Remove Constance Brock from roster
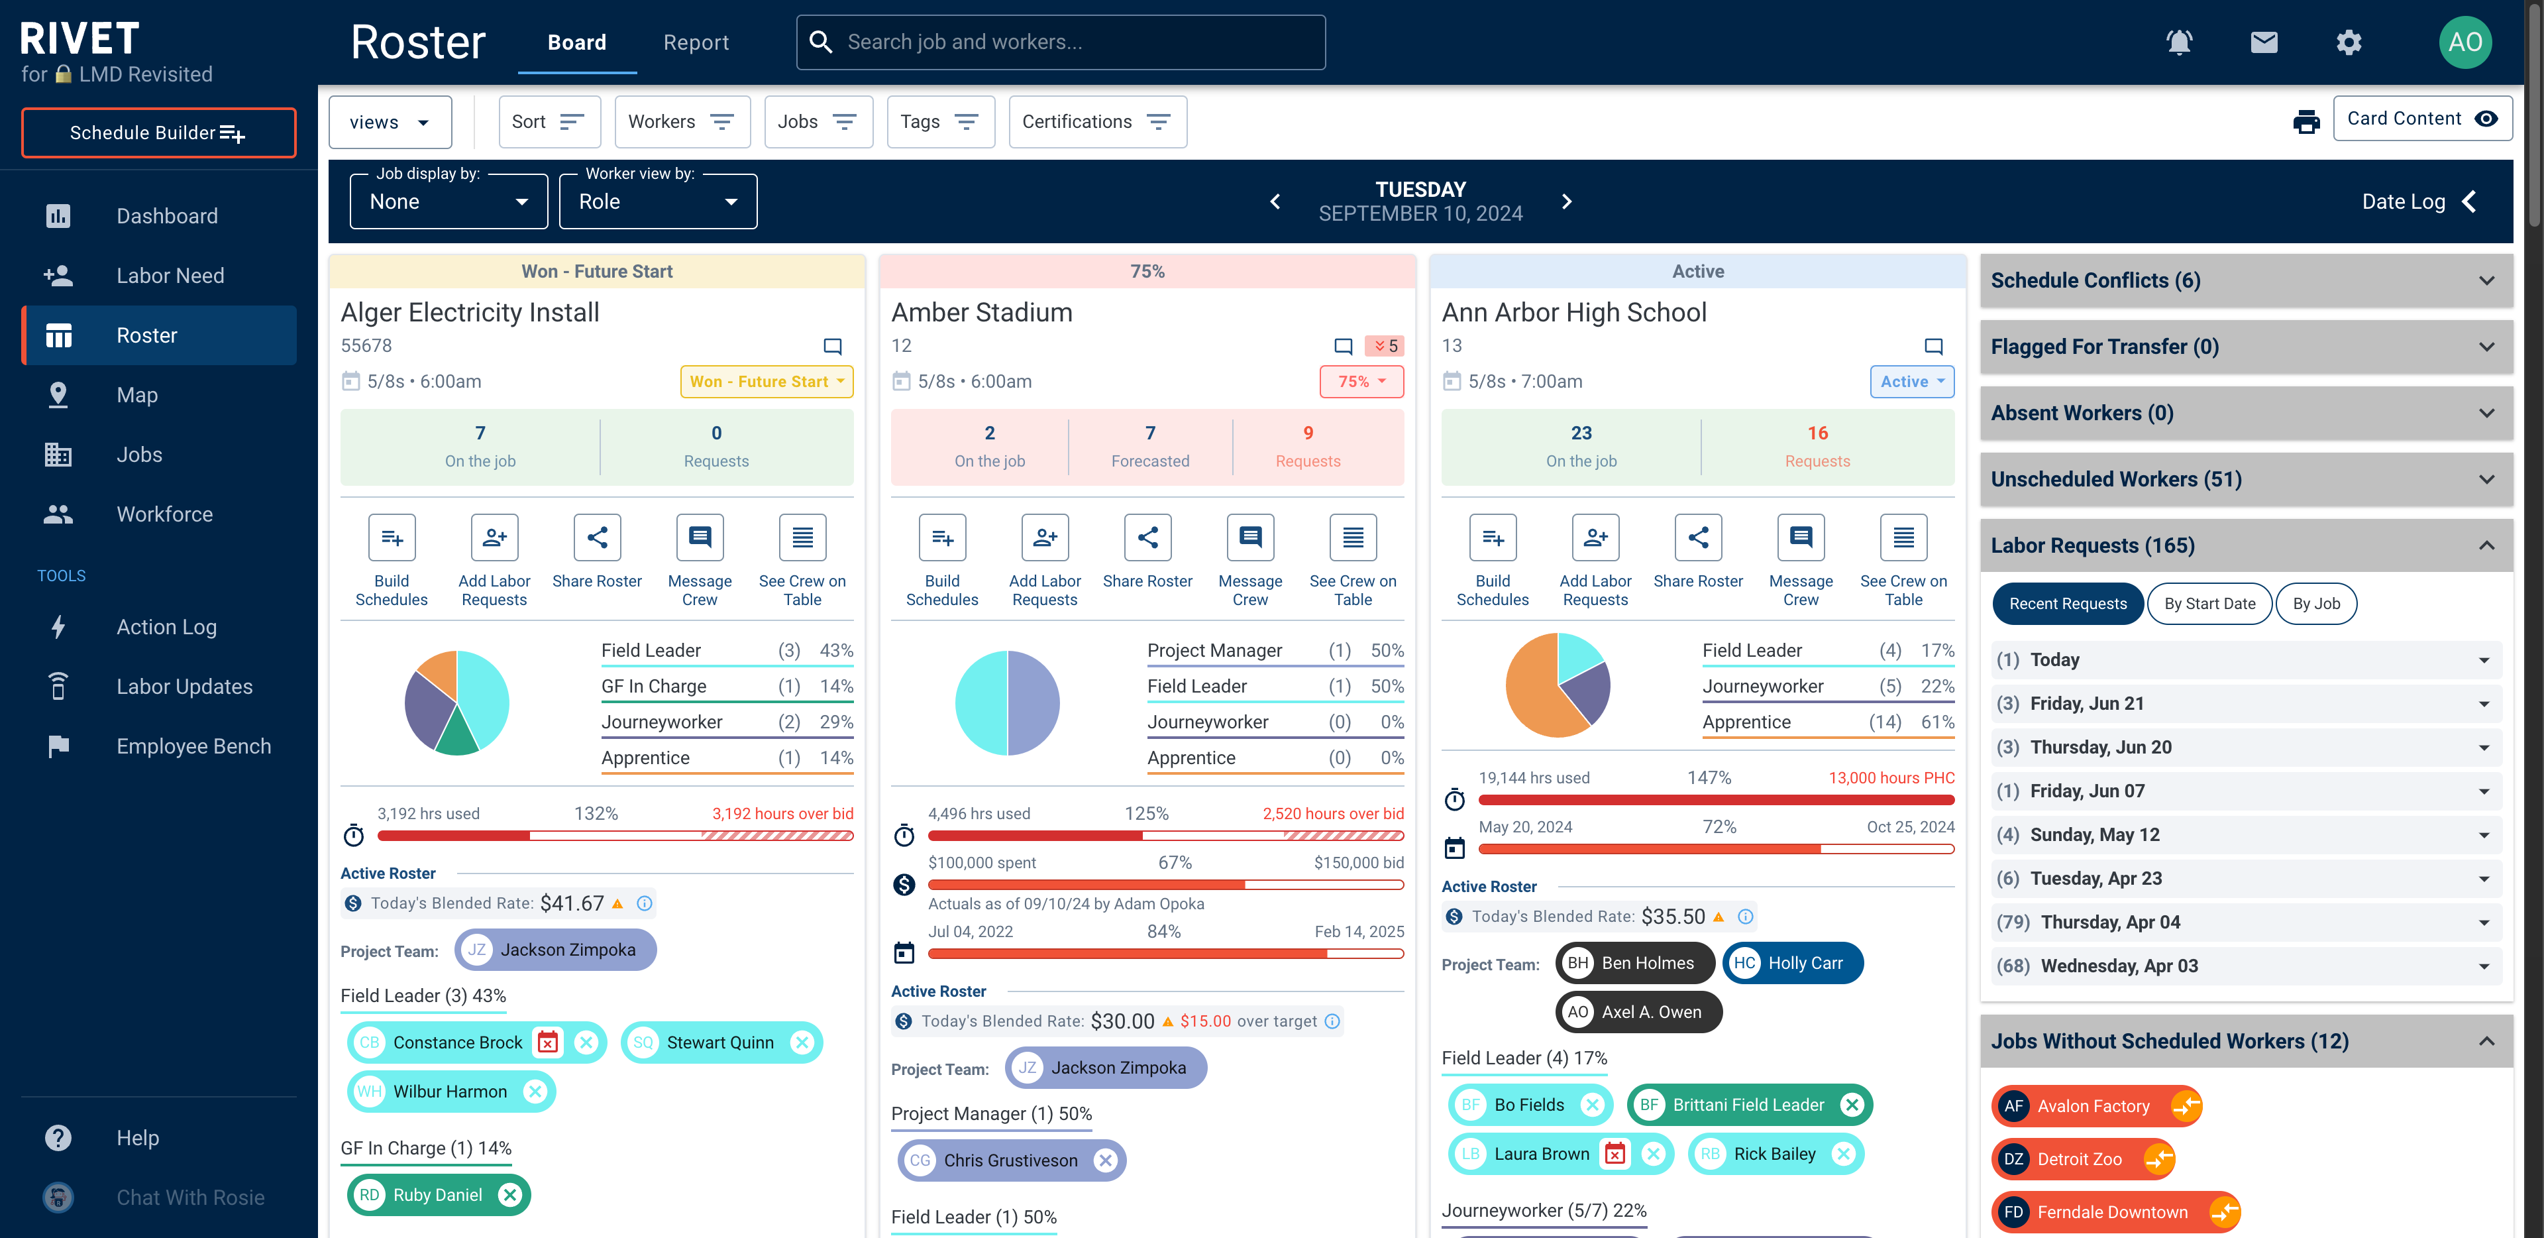The image size is (2544, 1238). [x=586, y=1042]
